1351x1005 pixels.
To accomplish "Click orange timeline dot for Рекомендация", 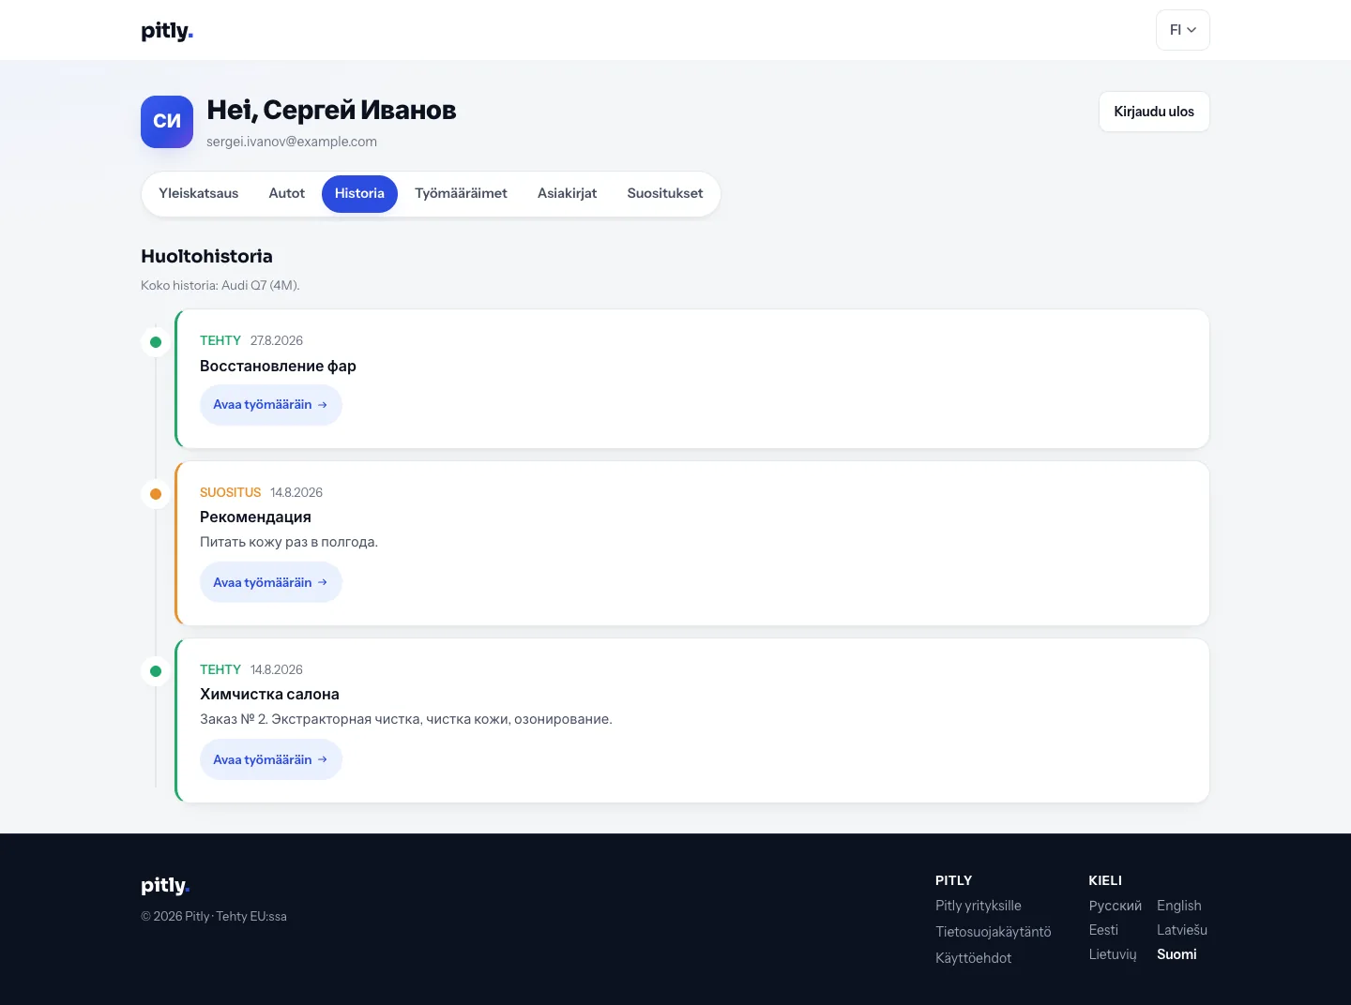I will click(156, 494).
